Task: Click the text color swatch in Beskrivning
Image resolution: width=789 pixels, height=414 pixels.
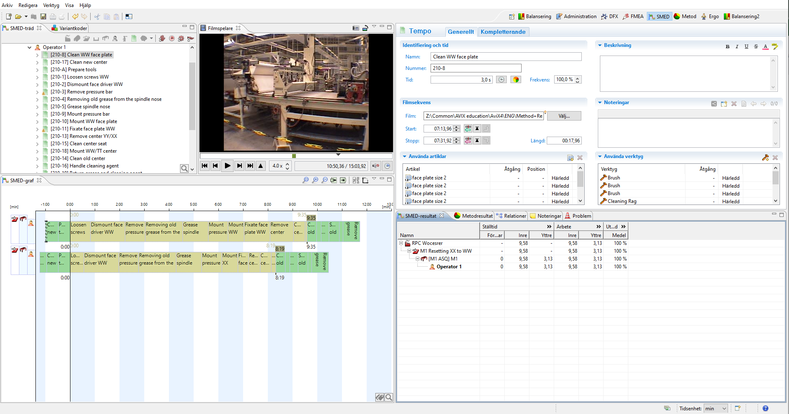Action: (x=765, y=47)
